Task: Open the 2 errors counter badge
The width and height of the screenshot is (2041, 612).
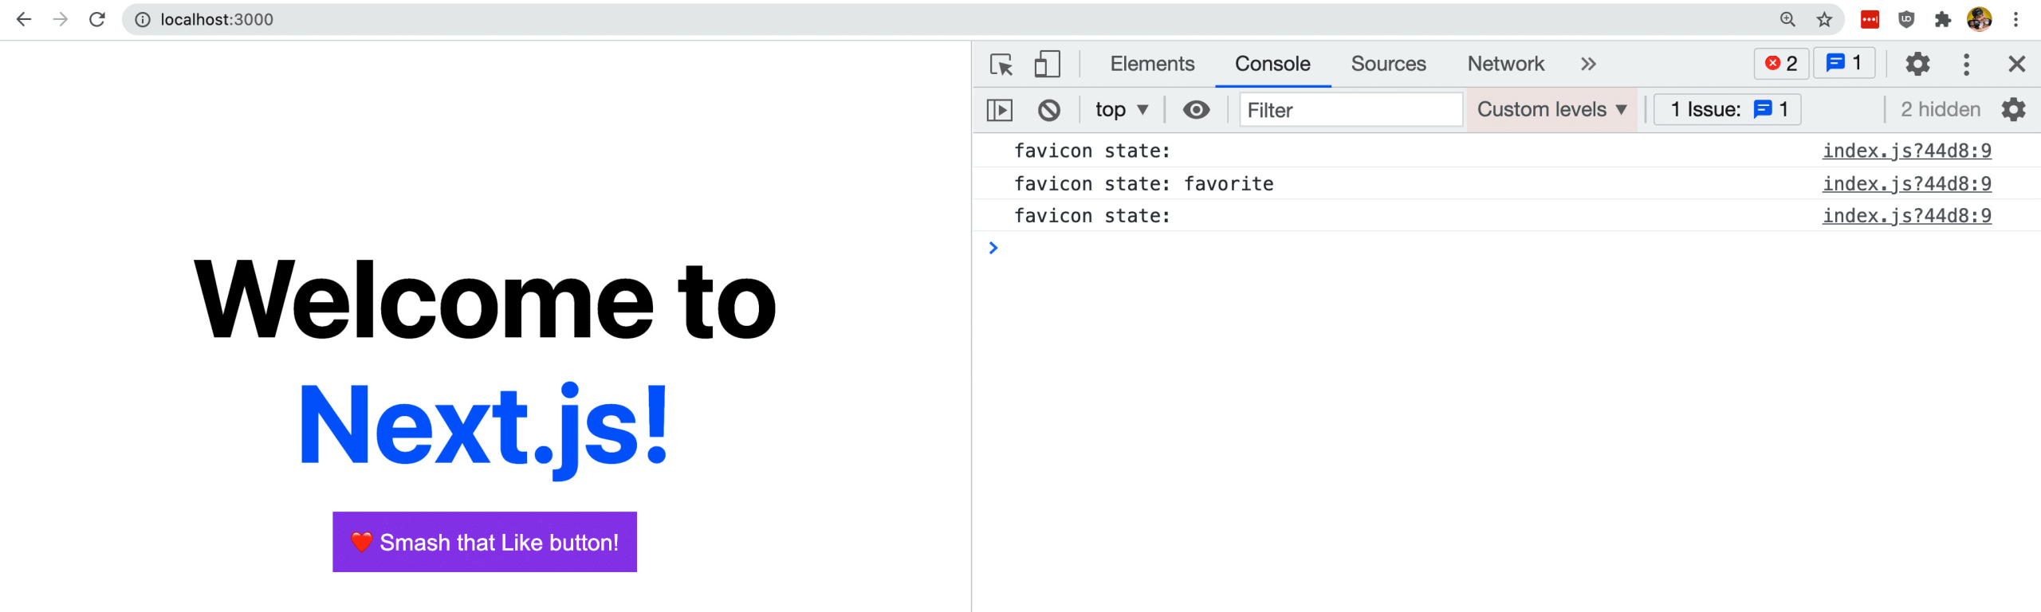Action: (x=1781, y=64)
